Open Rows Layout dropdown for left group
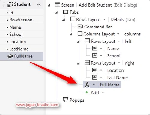This screenshot has width=150, height=115. pos(119,41)
